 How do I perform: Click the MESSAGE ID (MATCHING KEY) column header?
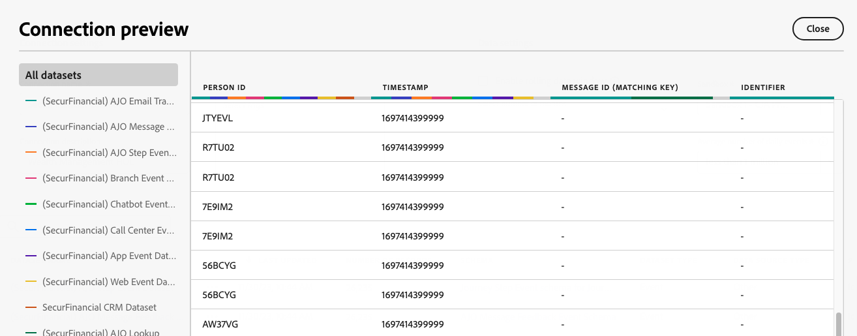(620, 87)
